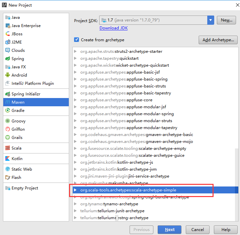Screen dimensions: 240x235
Task: Select kotlin-archetype-js row
Action: point(154,162)
